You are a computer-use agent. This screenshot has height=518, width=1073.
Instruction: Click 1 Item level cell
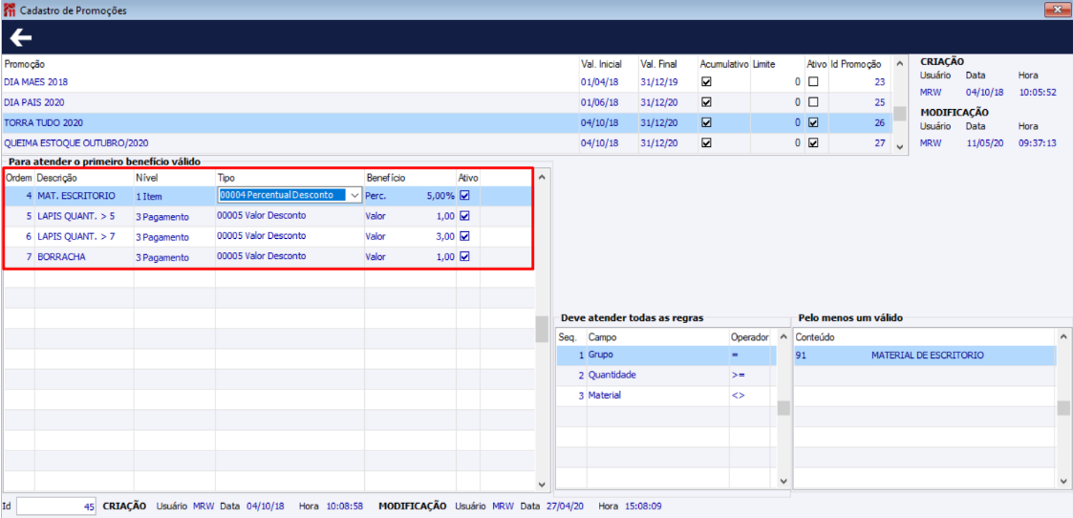click(x=148, y=196)
